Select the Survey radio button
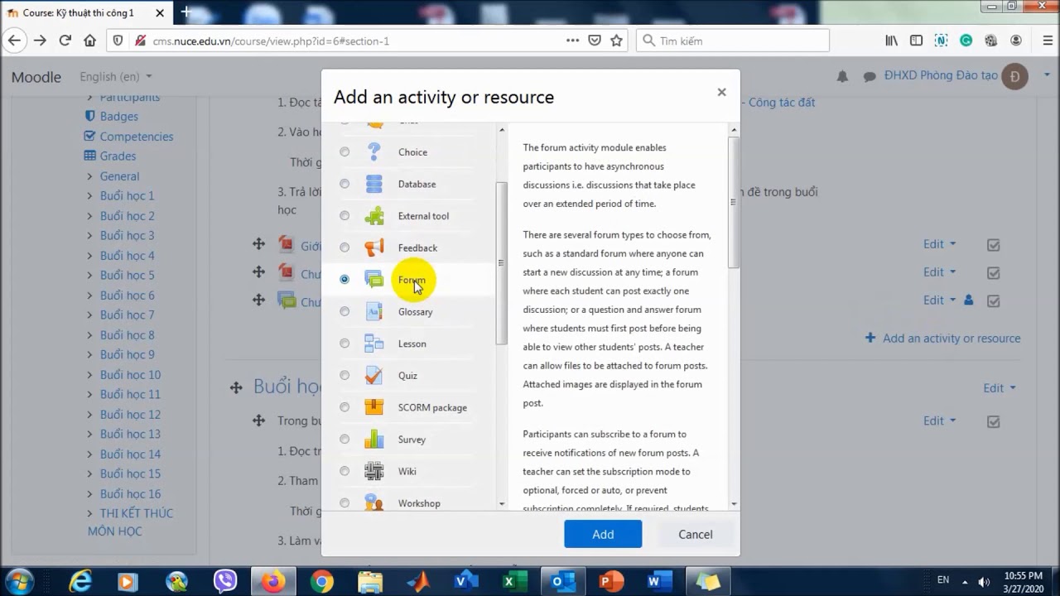 [x=344, y=439]
